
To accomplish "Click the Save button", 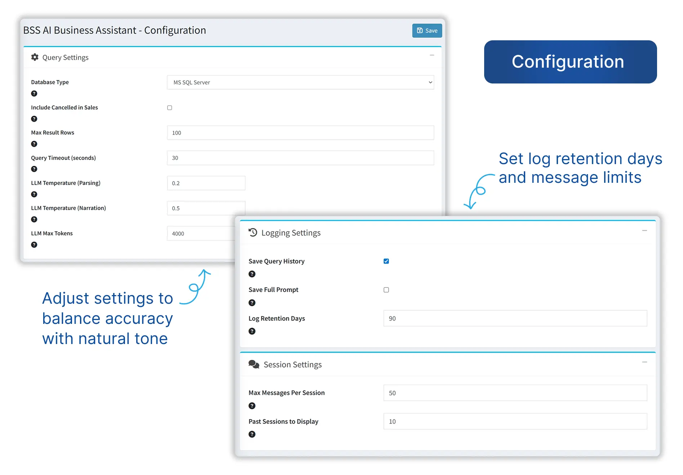I will (x=427, y=31).
